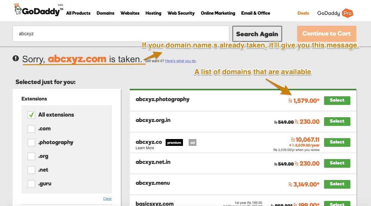Click the exclamation warning icon

(x=16, y=58)
